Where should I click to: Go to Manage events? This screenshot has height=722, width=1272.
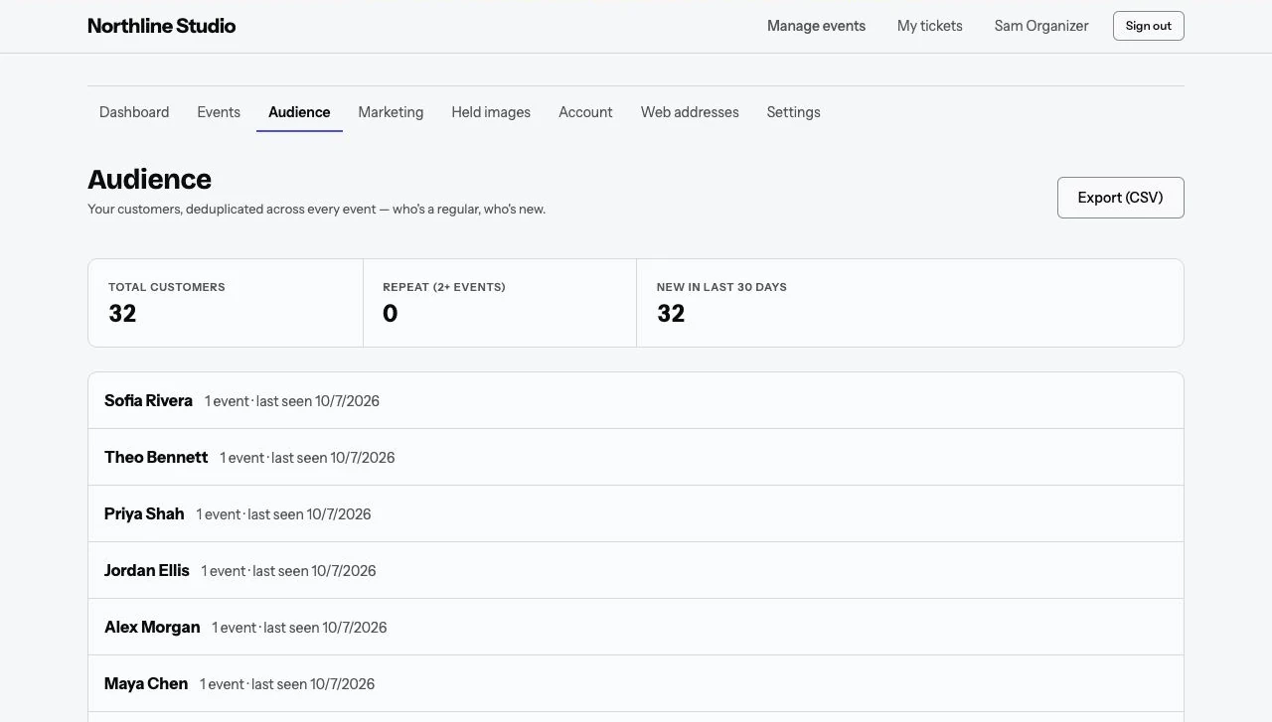[x=816, y=26]
